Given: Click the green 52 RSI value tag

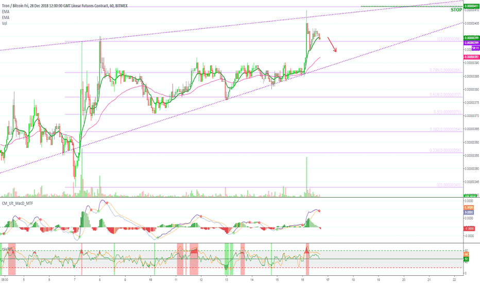Looking at the screenshot, I should pos(466,259).
